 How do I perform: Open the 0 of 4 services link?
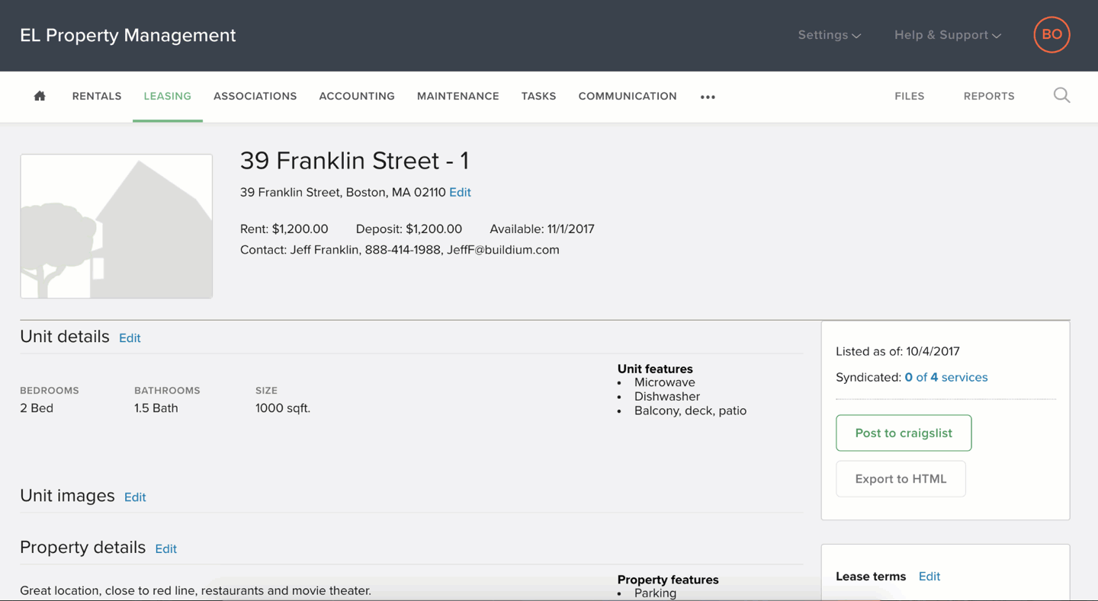point(945,377)
